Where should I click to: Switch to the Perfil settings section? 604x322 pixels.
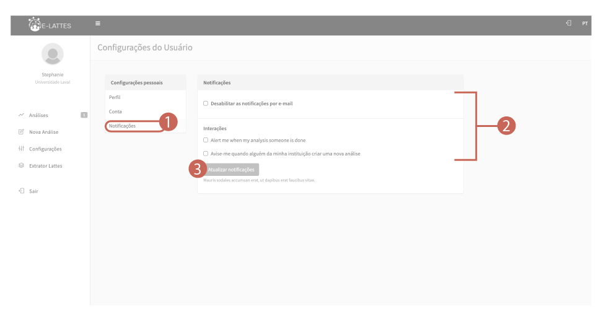[x=115, y=97]
